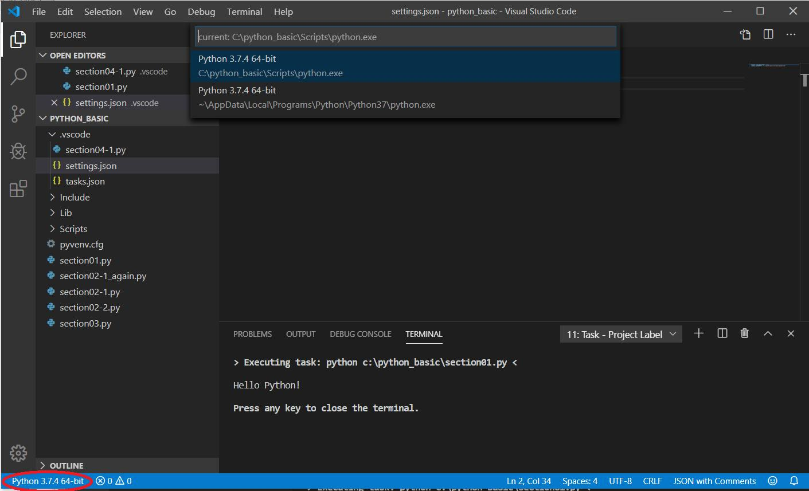The height and width of the screenshot is (491, 809).
Task: Open section01.py in Open Editors
Action: [x=101, y=87]
